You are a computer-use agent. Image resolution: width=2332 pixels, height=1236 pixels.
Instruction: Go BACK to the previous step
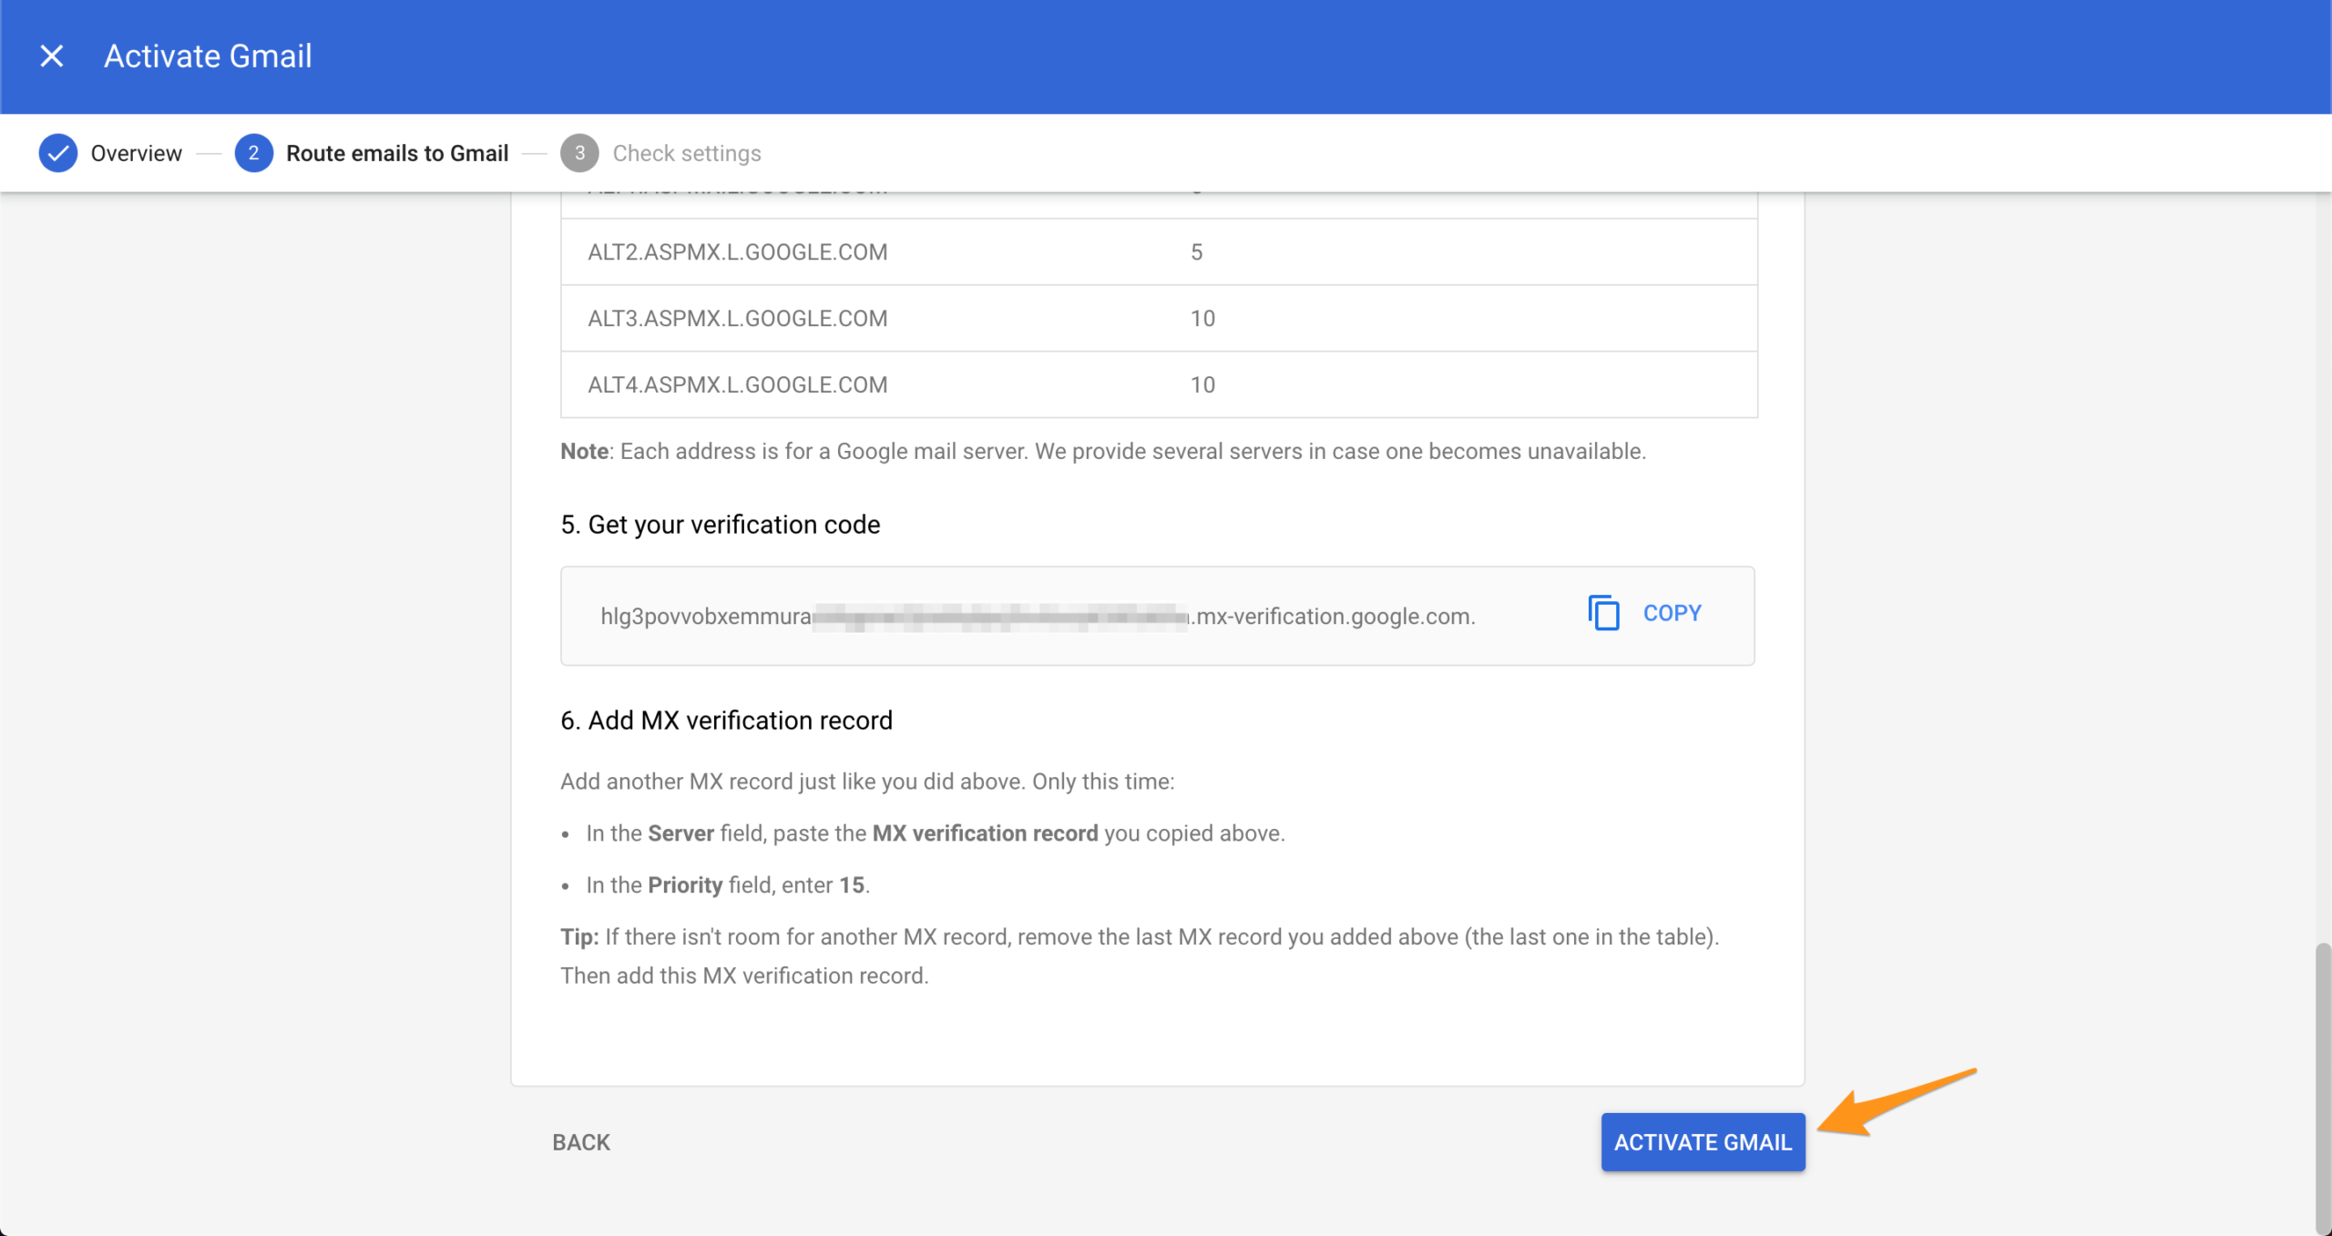coord(581,1142)
